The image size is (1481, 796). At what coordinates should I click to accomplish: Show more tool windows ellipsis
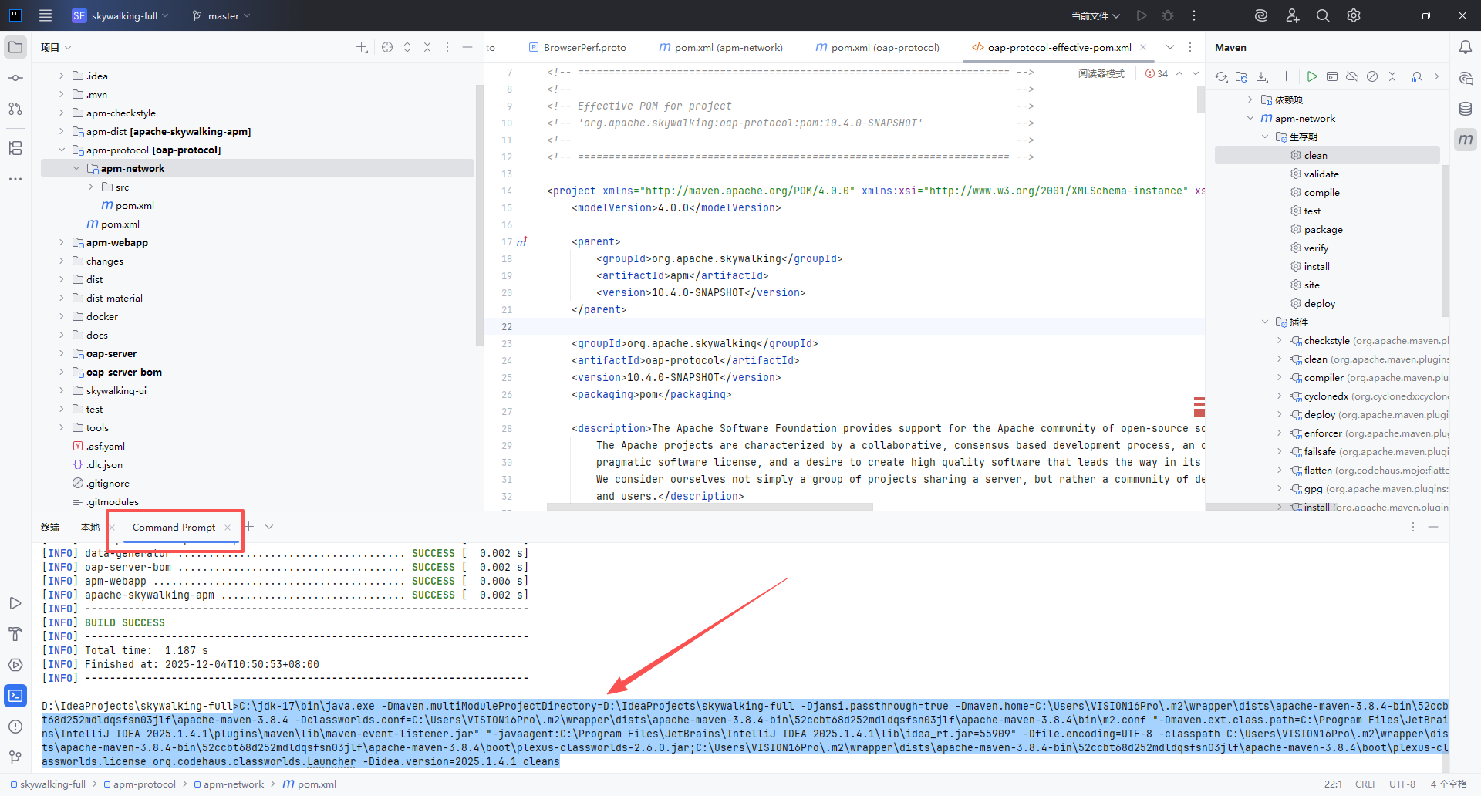(x=15, y=179)
